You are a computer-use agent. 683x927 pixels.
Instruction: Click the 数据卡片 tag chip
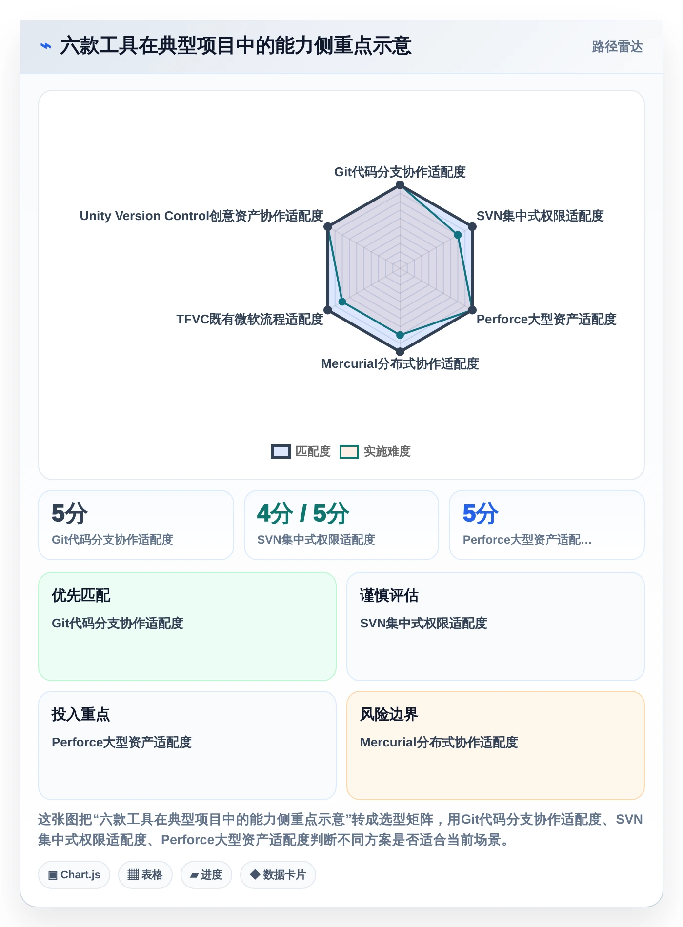[278, 875]
